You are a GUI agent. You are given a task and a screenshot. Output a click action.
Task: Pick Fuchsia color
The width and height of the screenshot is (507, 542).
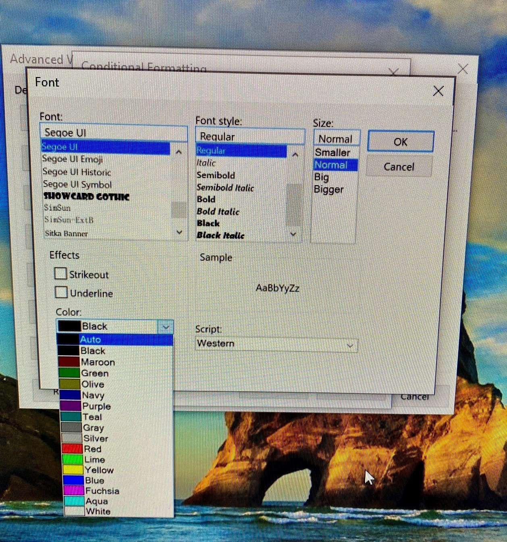[x=119, y=491]
